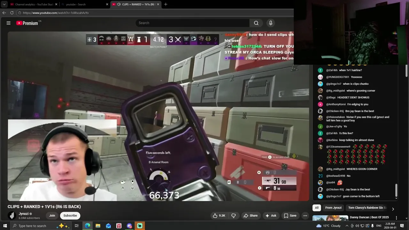Open @Joe-o1g9y chat avatar
This screenshot has width=409, height=230.
(320, 126)
